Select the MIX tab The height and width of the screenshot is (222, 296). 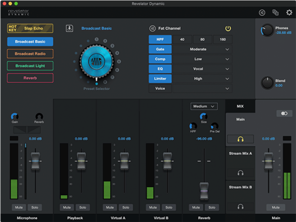240,106
